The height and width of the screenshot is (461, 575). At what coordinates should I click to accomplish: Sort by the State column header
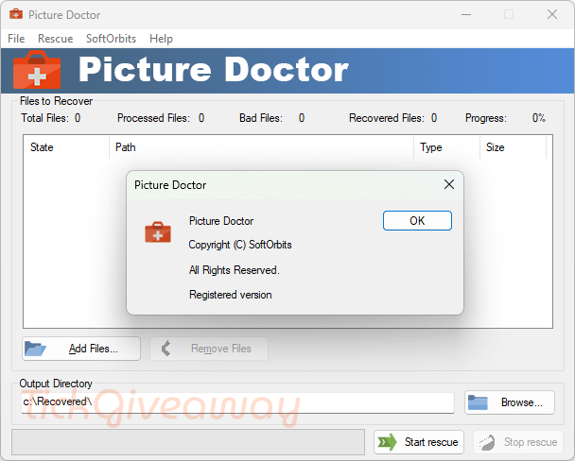point(66,147)
